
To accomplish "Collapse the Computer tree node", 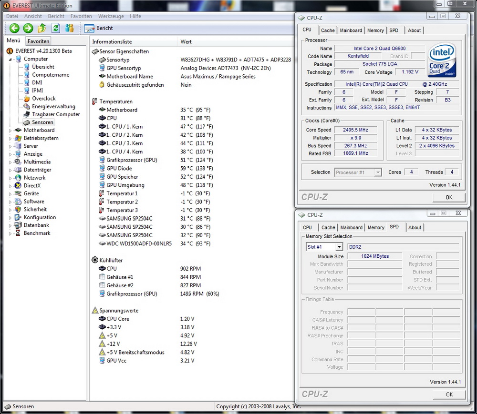I will tap(10, 59).
